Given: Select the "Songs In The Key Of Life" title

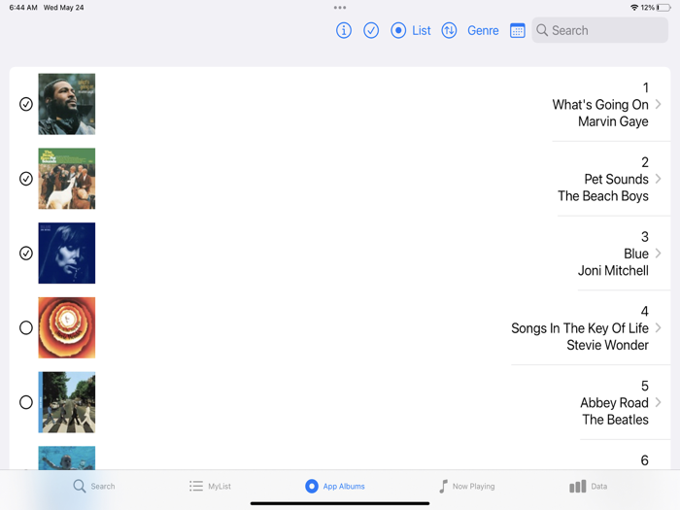Looking at the screenshot, I should click(x=580, y=328).
